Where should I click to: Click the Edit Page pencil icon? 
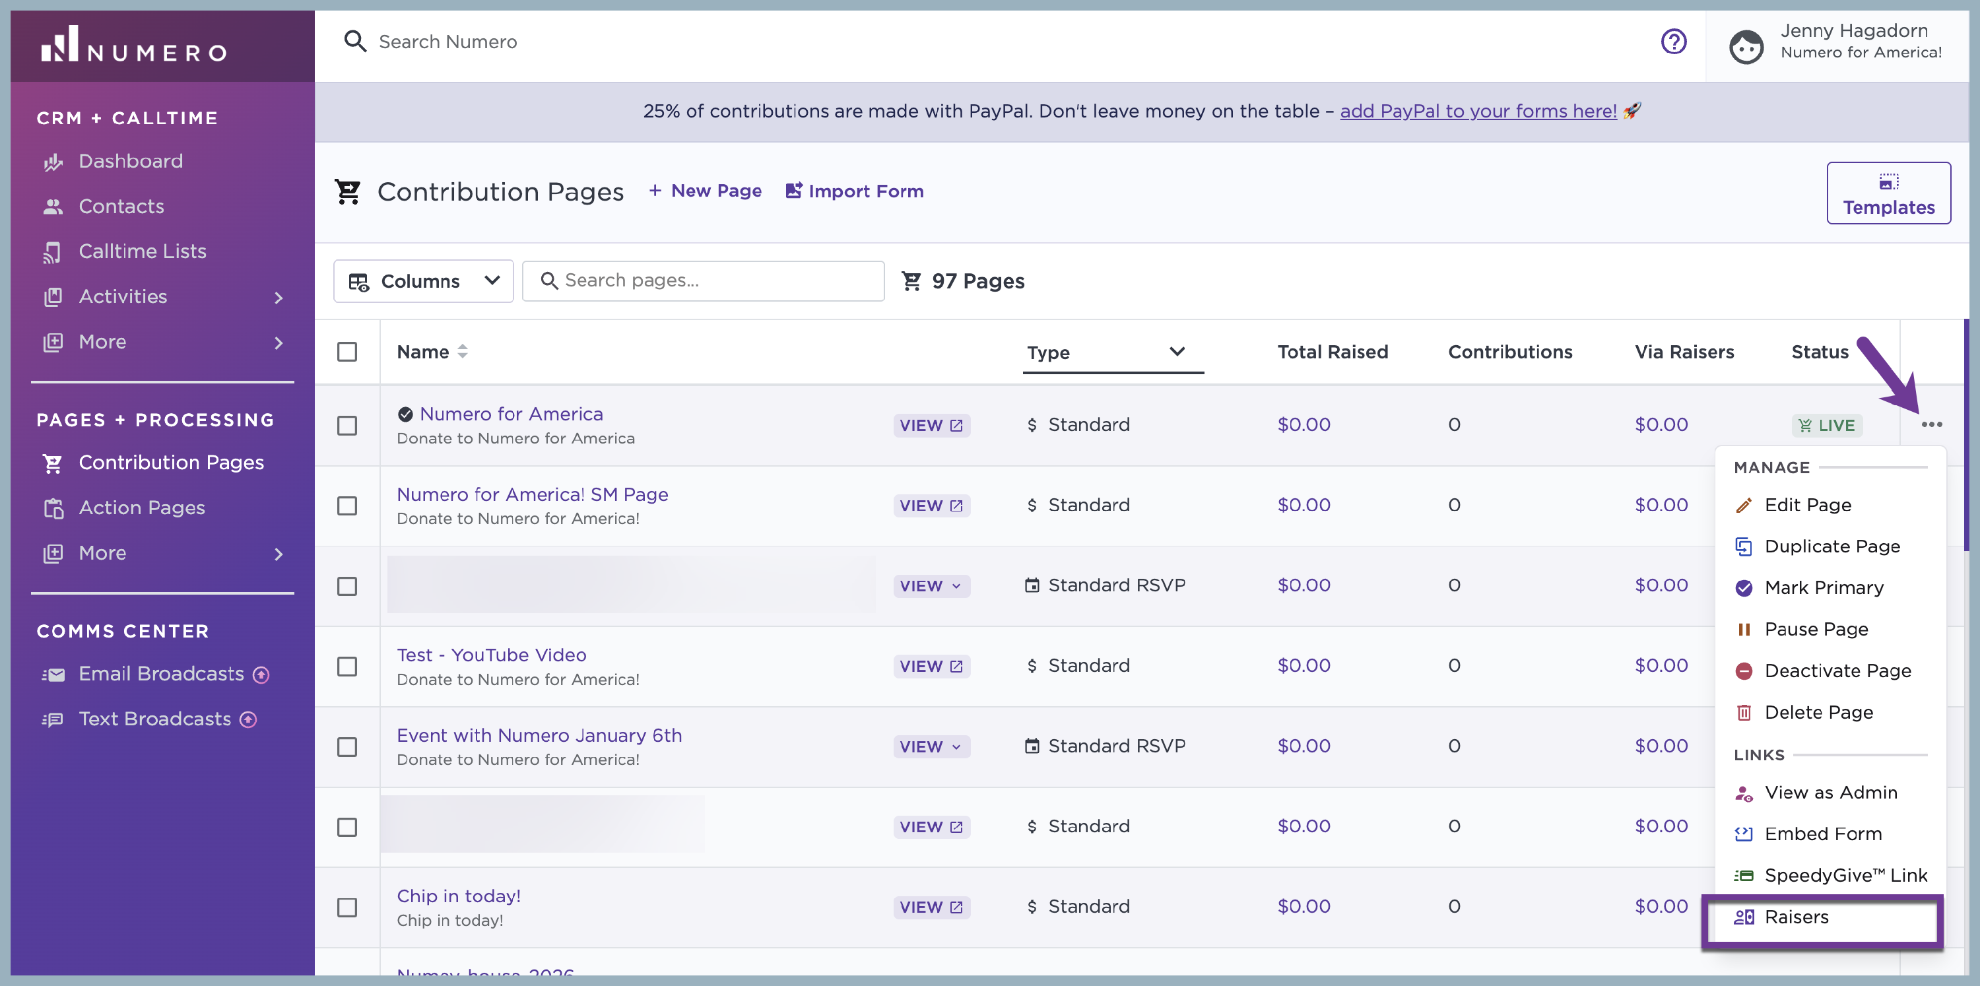click(1743, 505)
